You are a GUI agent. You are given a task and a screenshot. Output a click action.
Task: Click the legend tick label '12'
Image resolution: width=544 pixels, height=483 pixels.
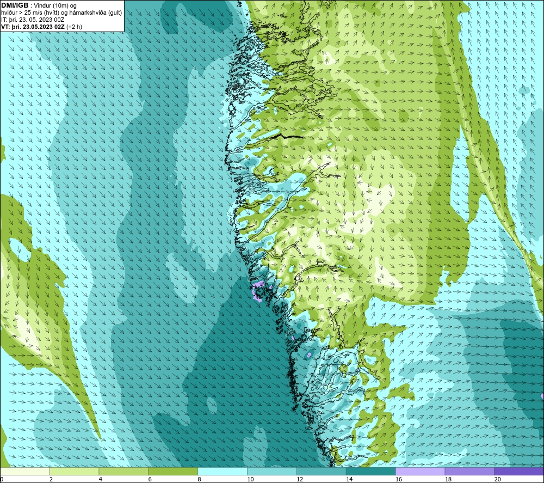(300, 479)
